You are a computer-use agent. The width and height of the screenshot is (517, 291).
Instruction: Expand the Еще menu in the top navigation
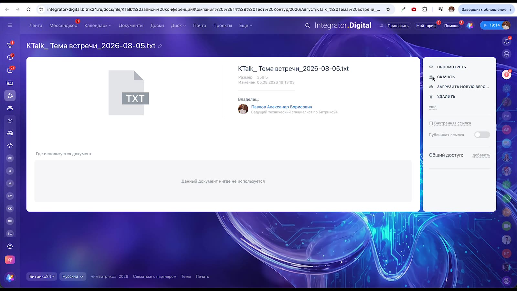click(246, 26)
